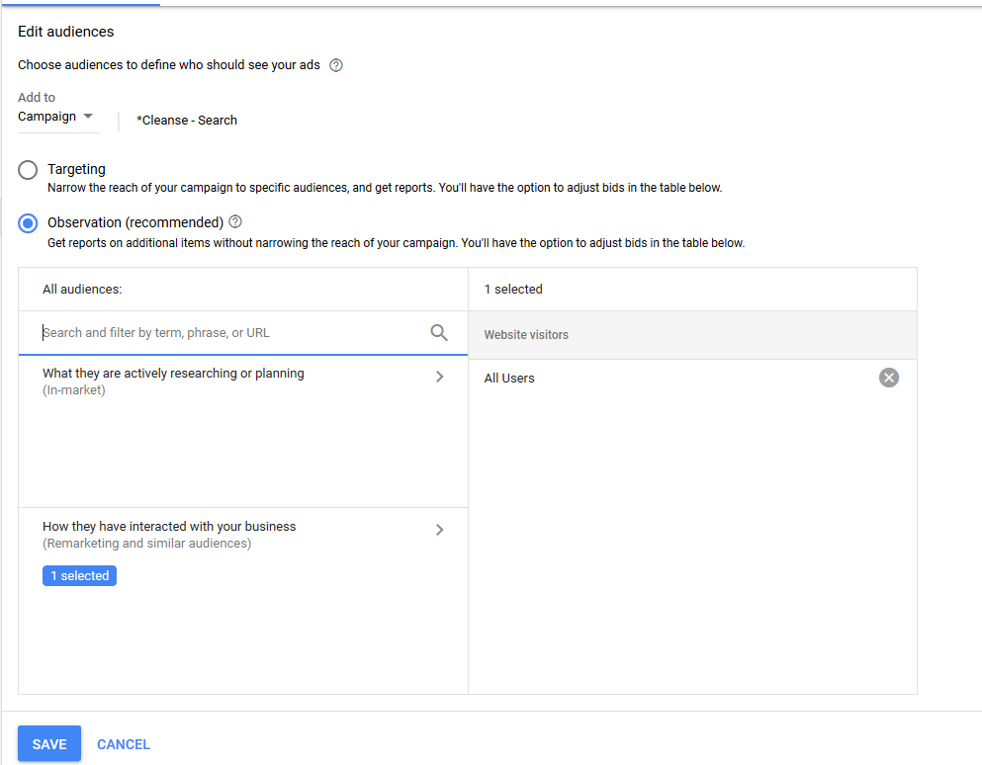Click the search magnifier icon
982x765 pixels.
point(439,332)
